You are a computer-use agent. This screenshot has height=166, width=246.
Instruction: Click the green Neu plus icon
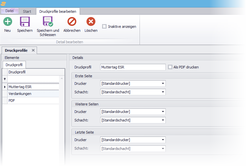tap(8, 22)
